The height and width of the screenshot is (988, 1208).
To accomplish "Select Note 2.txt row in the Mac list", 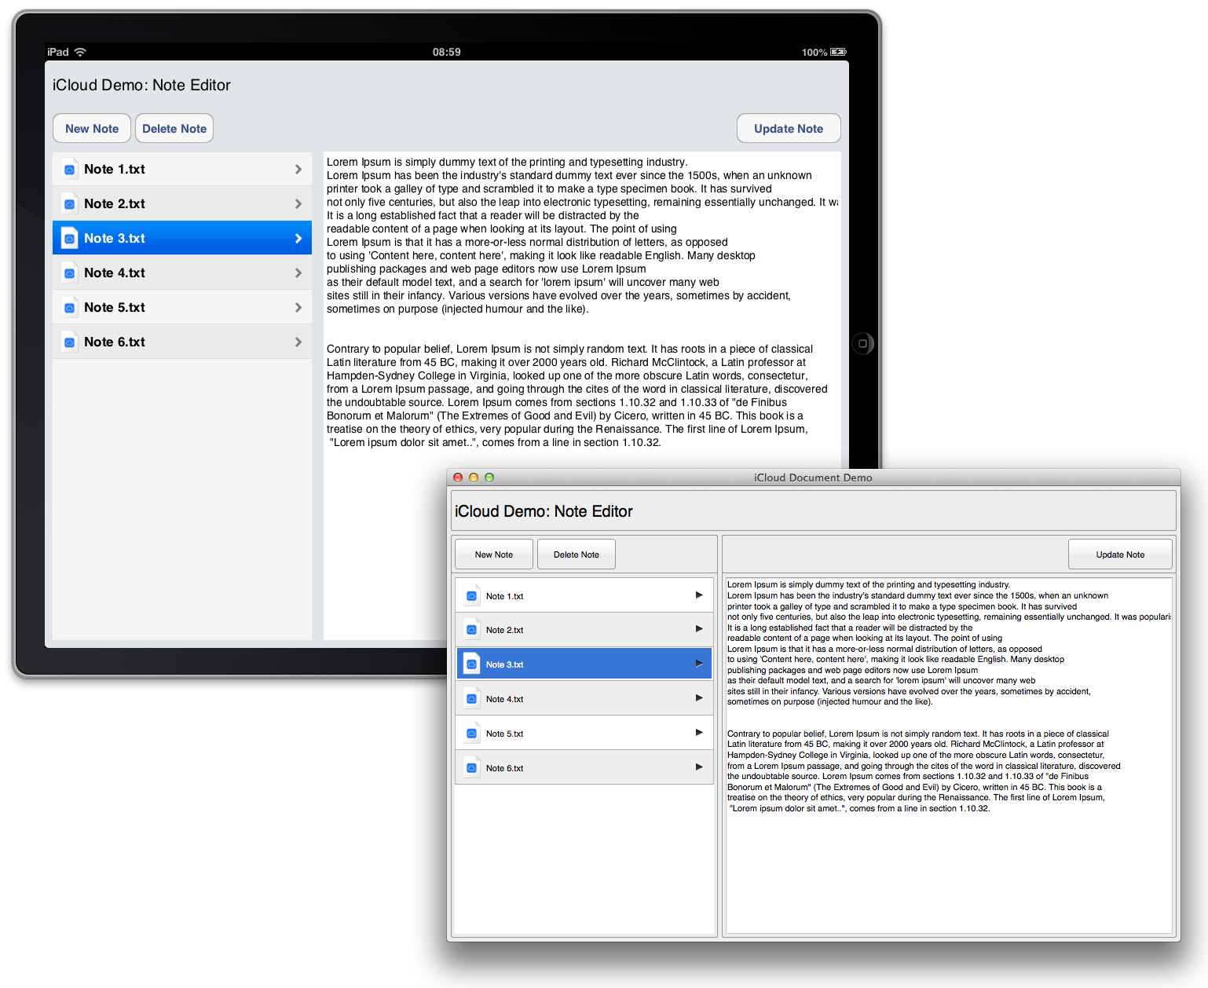I will (x=584, y=630).
